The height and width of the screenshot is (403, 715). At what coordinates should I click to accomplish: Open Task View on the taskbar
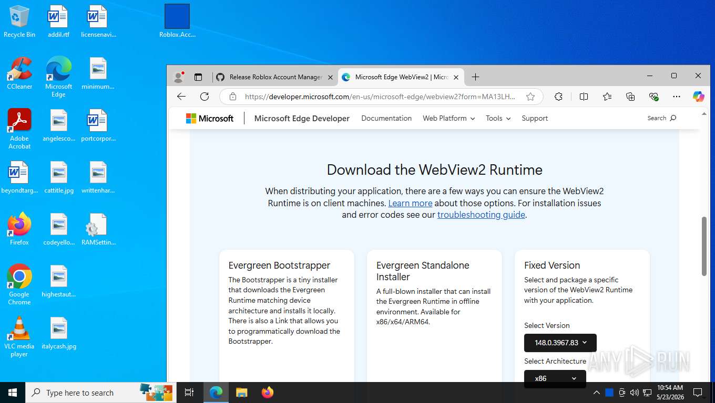click(x=189, y=393)
